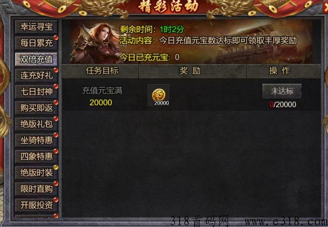Switch to the 绝版时装 tab
Viewport: 328px width, 227px height.
[x=36, y=173]
